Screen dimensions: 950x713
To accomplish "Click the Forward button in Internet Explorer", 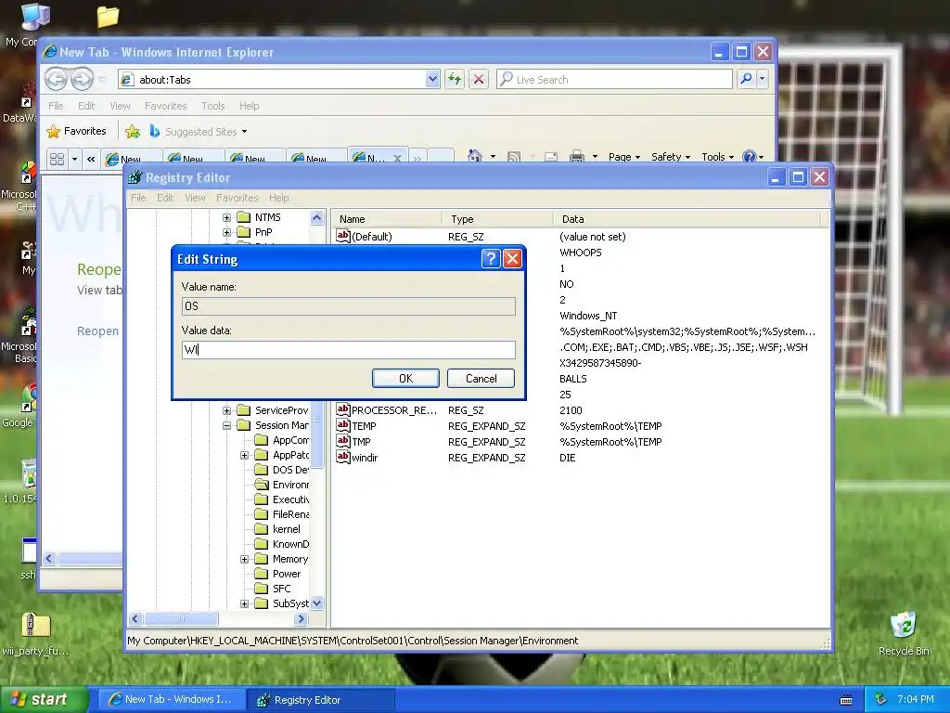I will tap(82, 79).
